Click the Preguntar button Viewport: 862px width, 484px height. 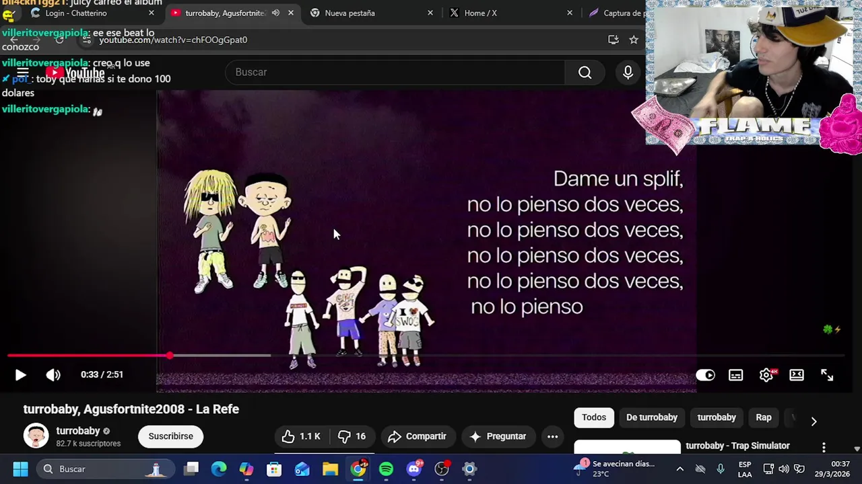pyautogui.click(x=498, y=436)
